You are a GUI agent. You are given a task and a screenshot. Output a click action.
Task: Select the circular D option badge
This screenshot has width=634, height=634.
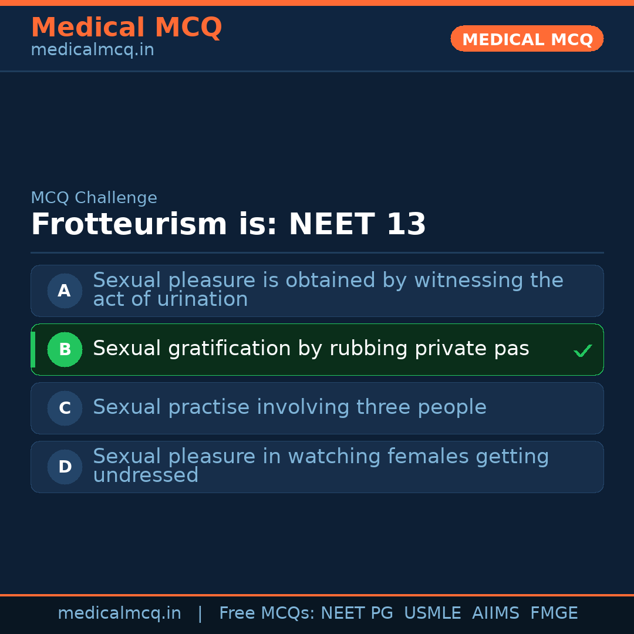coord(65,467)
